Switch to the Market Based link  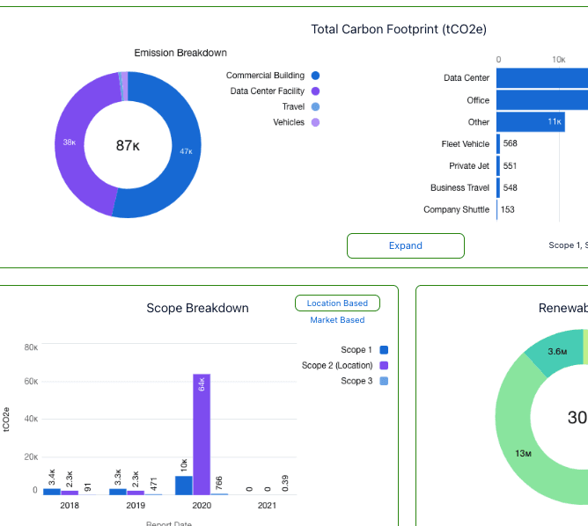pos(337,320)
